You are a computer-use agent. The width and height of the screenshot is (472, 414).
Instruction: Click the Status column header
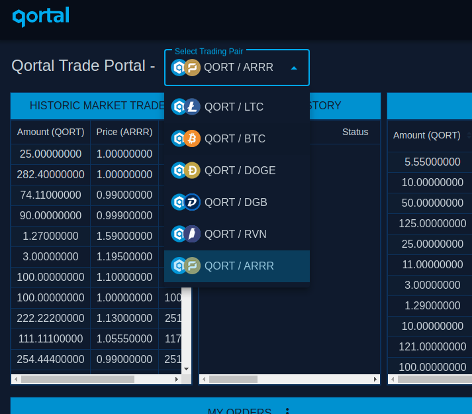point(355,132)
